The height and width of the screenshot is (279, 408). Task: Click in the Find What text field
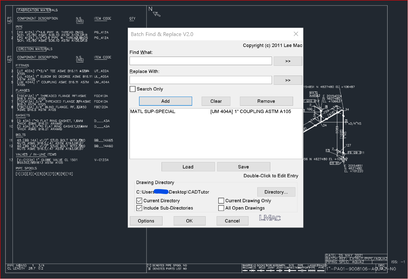(201, 61)
